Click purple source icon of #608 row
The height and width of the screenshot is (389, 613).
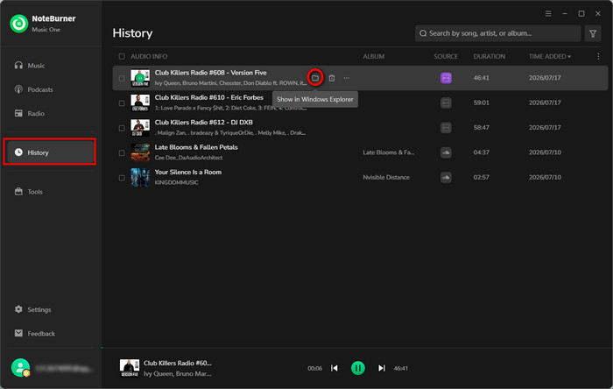click(446, 78)
